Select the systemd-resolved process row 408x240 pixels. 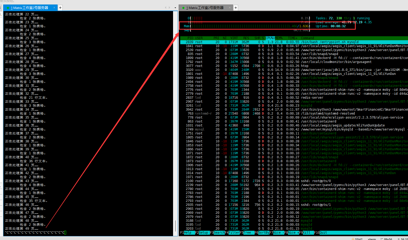[x=294, y=114]
